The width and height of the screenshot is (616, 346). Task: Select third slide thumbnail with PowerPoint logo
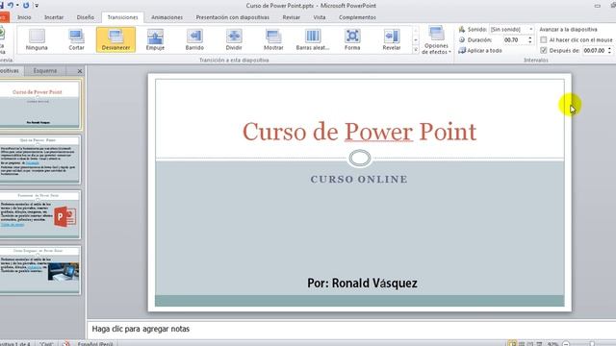[39, 214]
